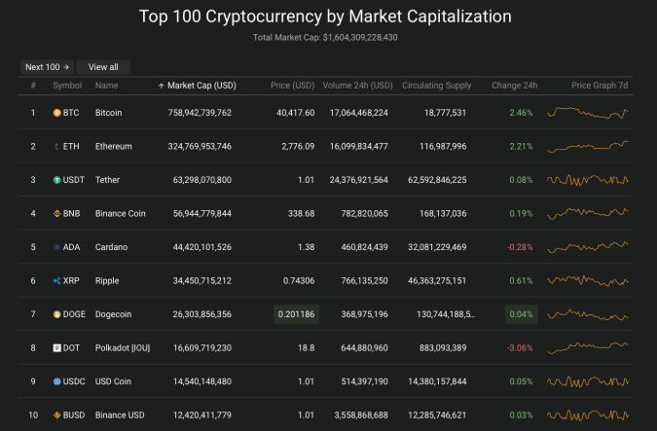Click the Cardano ADA coin icon

pyautogui.click(x=57, y=247)
